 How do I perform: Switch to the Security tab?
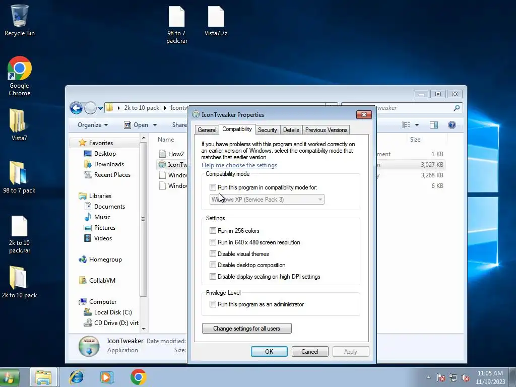pyautogui.click(x=267, y=130)
